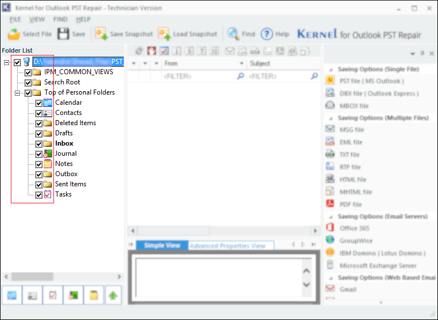Click the notes shortcut icon in bottom bar
This screenshot has height=320, width=438.
(94, 295)
